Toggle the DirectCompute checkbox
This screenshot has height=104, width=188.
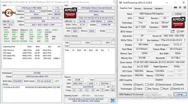coord(157,85)
